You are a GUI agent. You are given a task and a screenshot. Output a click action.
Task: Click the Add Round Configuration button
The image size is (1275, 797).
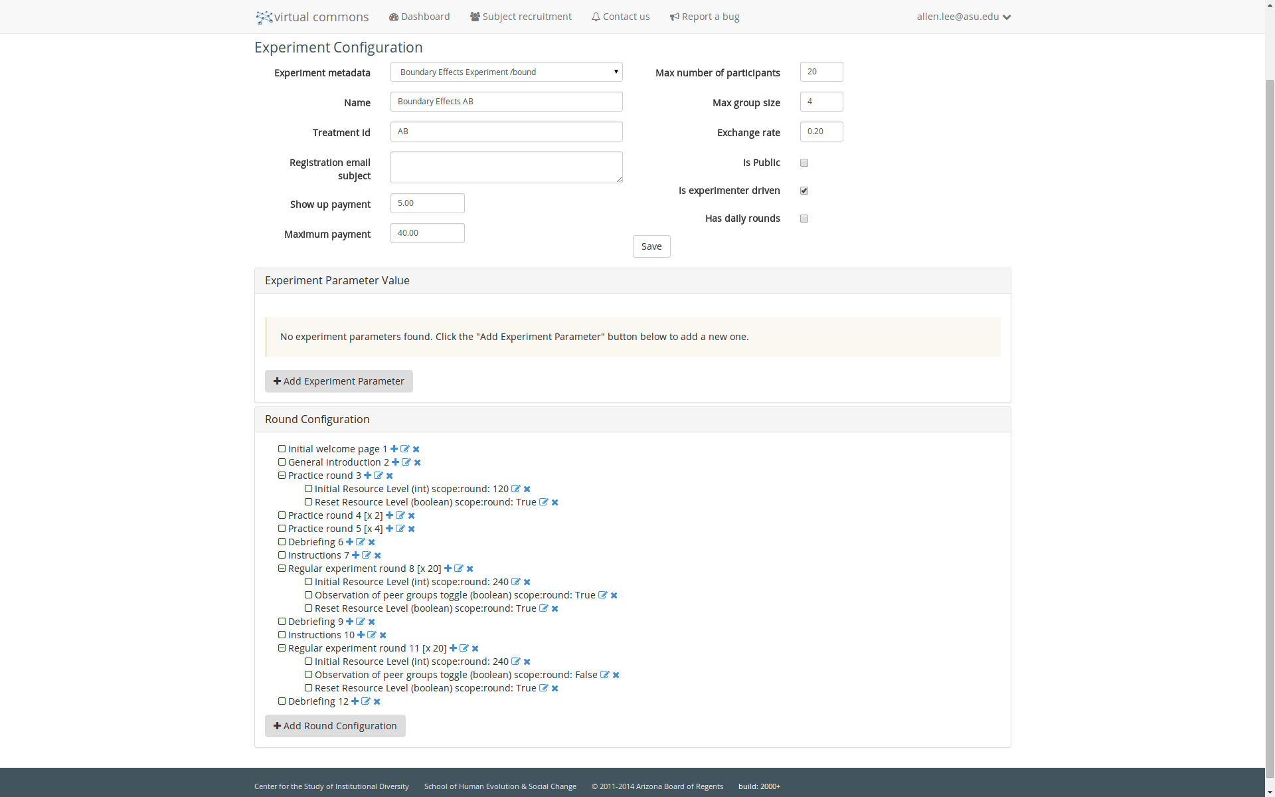click(335, 725)
